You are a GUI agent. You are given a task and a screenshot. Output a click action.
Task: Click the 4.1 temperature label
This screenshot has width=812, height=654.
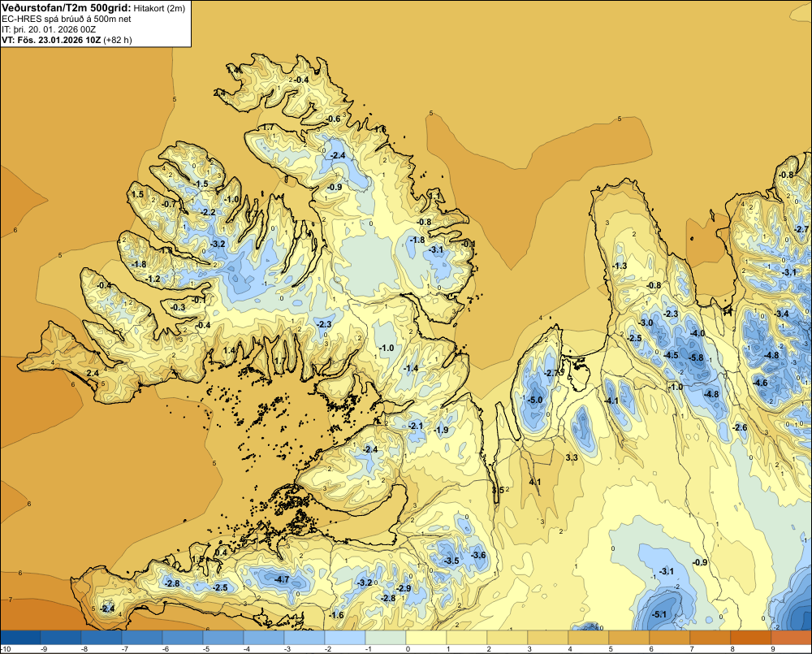click(x=535, y=482)
